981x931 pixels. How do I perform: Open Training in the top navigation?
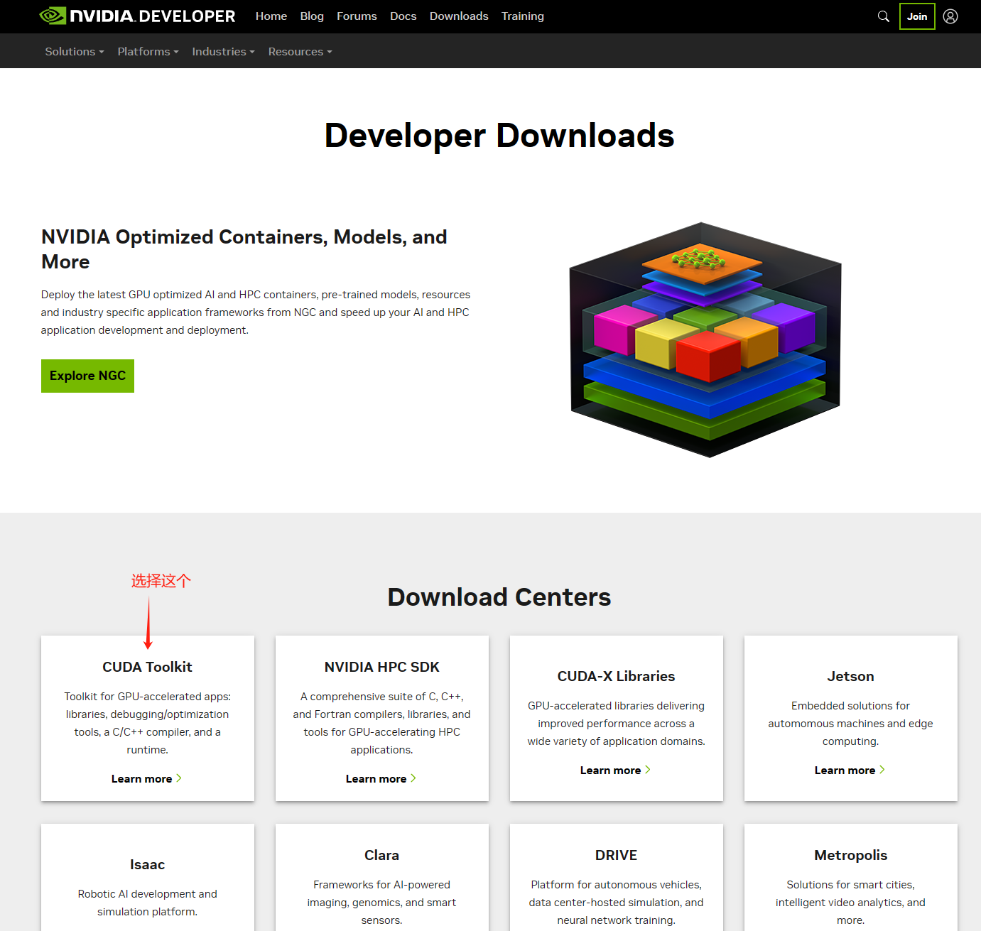tap(522, 16)
